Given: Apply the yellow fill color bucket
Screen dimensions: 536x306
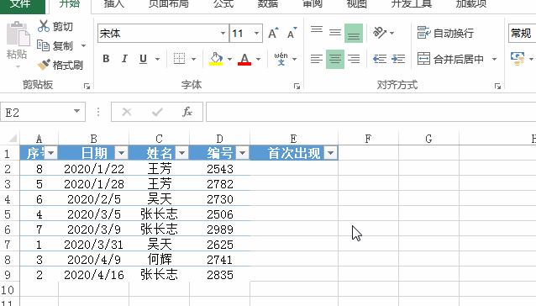Looking at the screenshot, I should [x=216, y=59].
